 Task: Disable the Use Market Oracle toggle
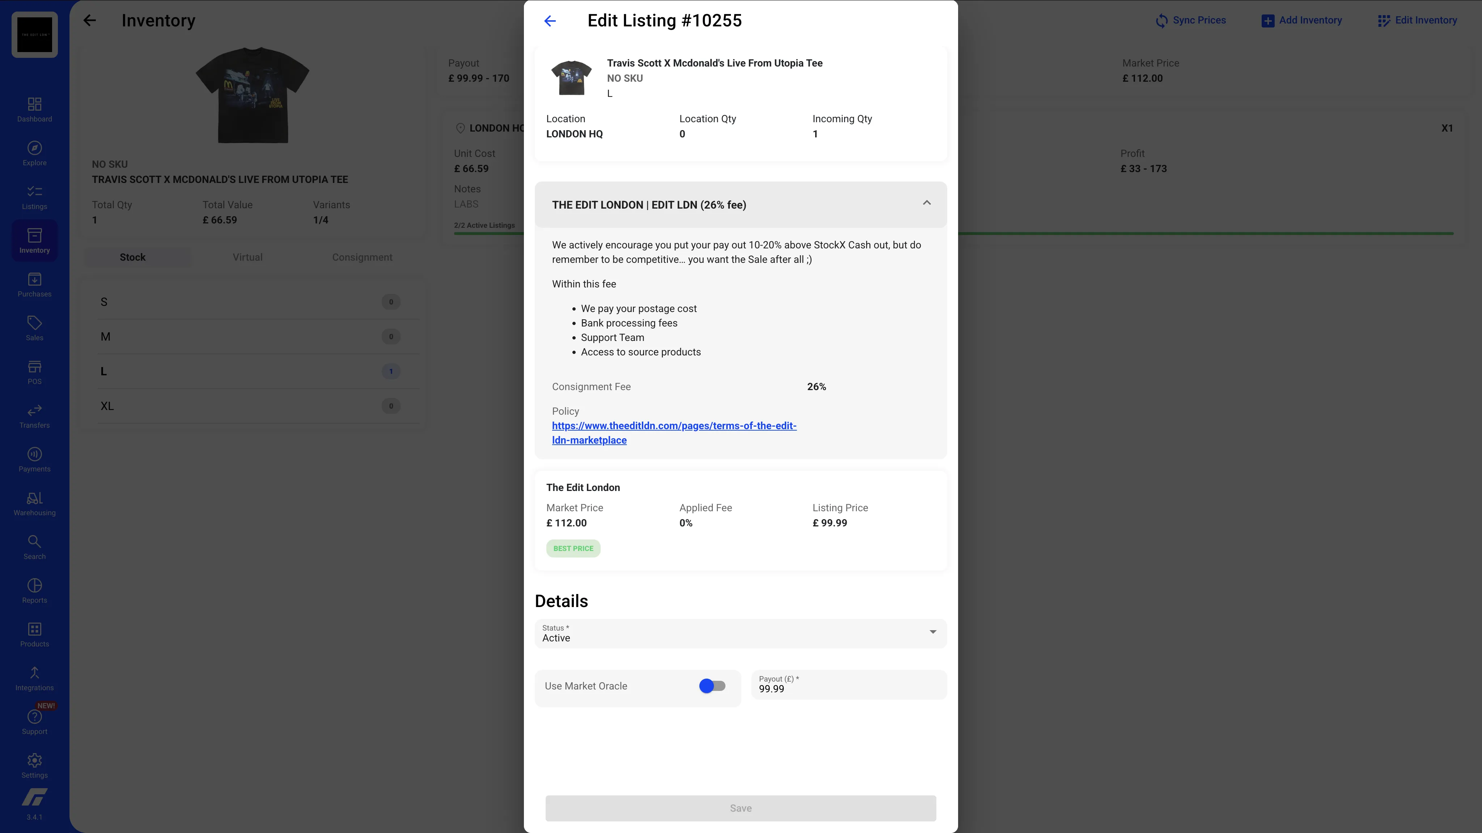(x=712, y=685)
